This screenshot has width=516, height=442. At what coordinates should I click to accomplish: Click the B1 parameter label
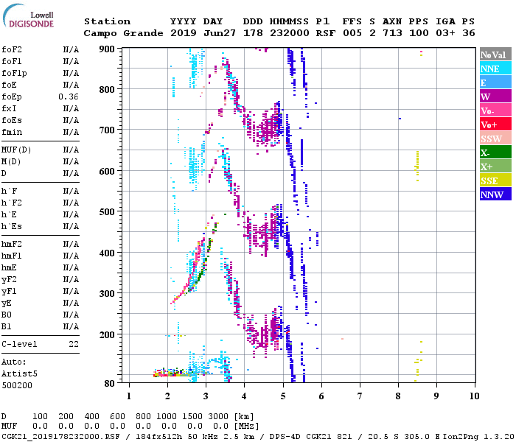[7, 326]
